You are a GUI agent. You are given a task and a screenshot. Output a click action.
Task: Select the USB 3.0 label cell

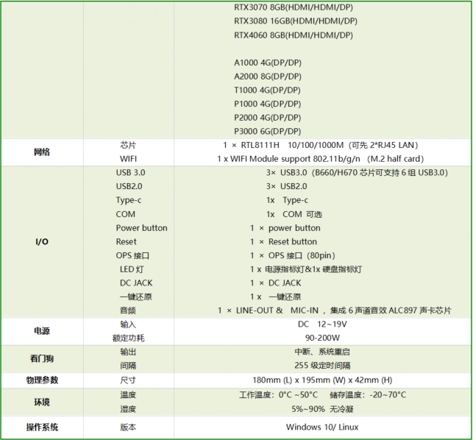pyautogui.click(x=131, y=173)
